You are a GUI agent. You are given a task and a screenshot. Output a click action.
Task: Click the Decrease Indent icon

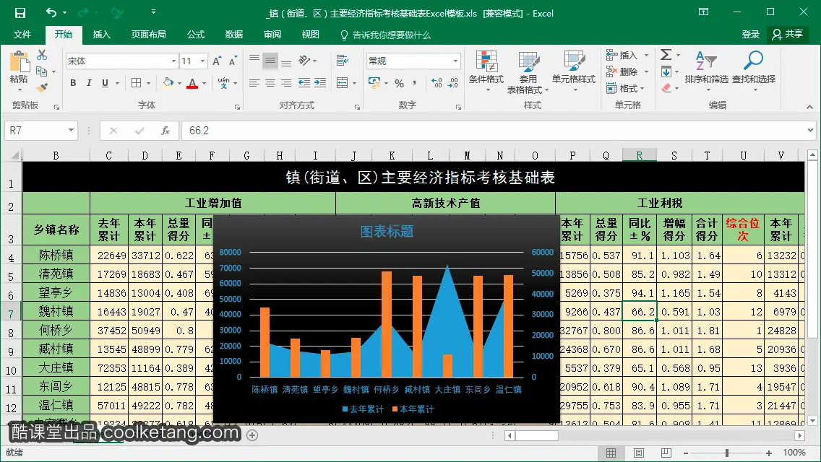(x=304, y=83)
